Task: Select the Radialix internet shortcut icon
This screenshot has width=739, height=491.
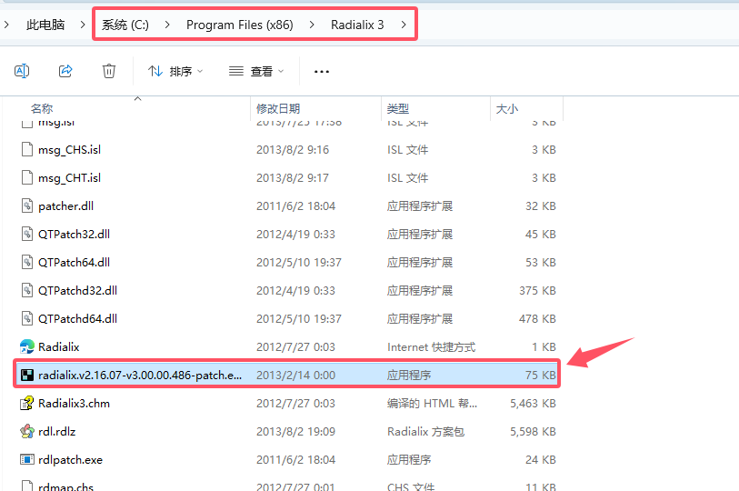Action: tap(27, 346)
